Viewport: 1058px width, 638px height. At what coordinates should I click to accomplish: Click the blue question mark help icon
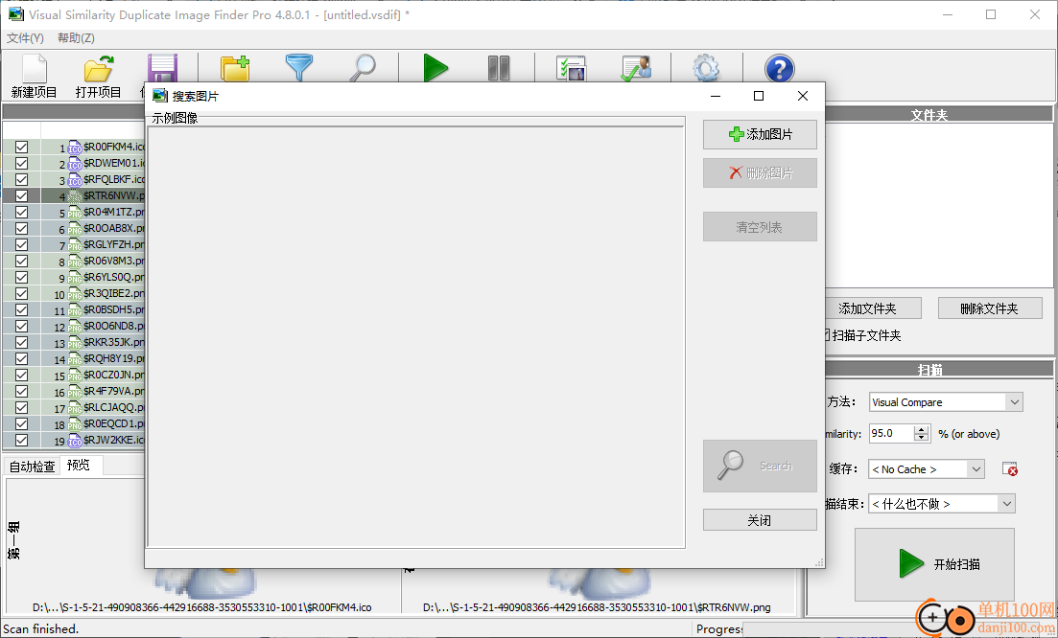click(x=779, y=69)
